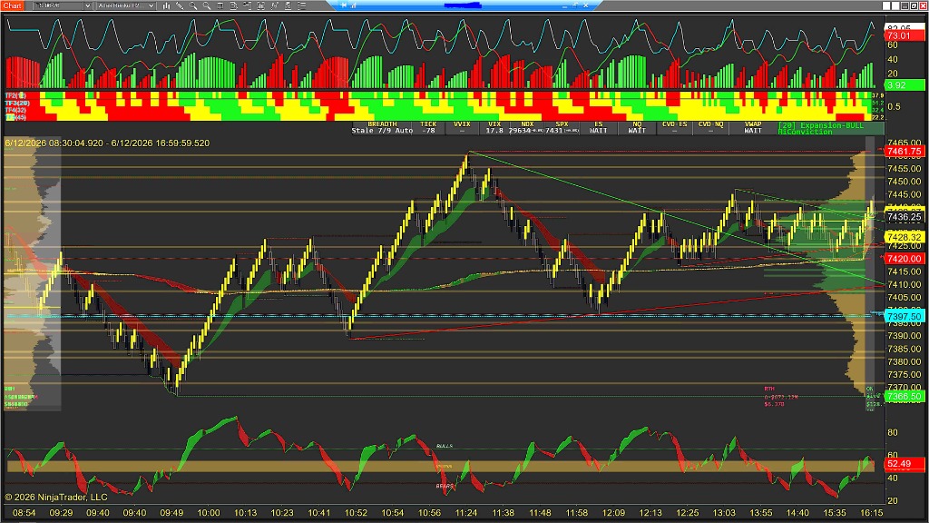Open the instrument selector dropdown
Image resolution: width=929 pixels, height=523 pixels.
click(88, 5)
